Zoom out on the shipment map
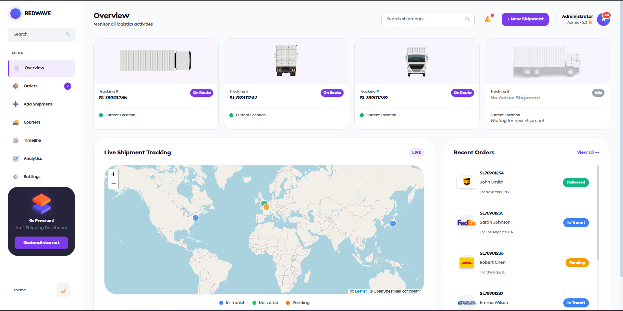Viewport: 623px width, 311px height. [113, 184]
